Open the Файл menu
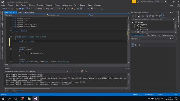180x101 pixels. click(3, 5)
